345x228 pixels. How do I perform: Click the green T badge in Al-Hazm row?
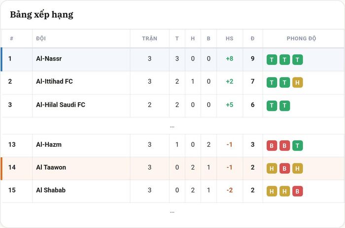pyautogui.click(x=298, y=146)
